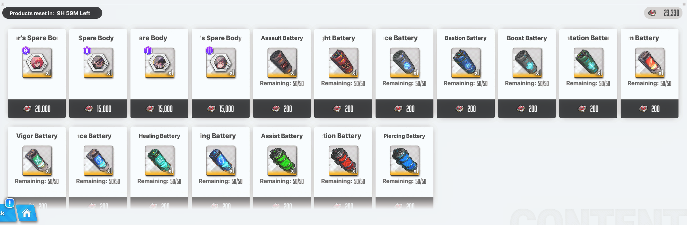The width and height of the screenshot is (687, 225).
Task: Buy Assault Battery for 200
Action: pyautogui.click(x=282, y=109)
